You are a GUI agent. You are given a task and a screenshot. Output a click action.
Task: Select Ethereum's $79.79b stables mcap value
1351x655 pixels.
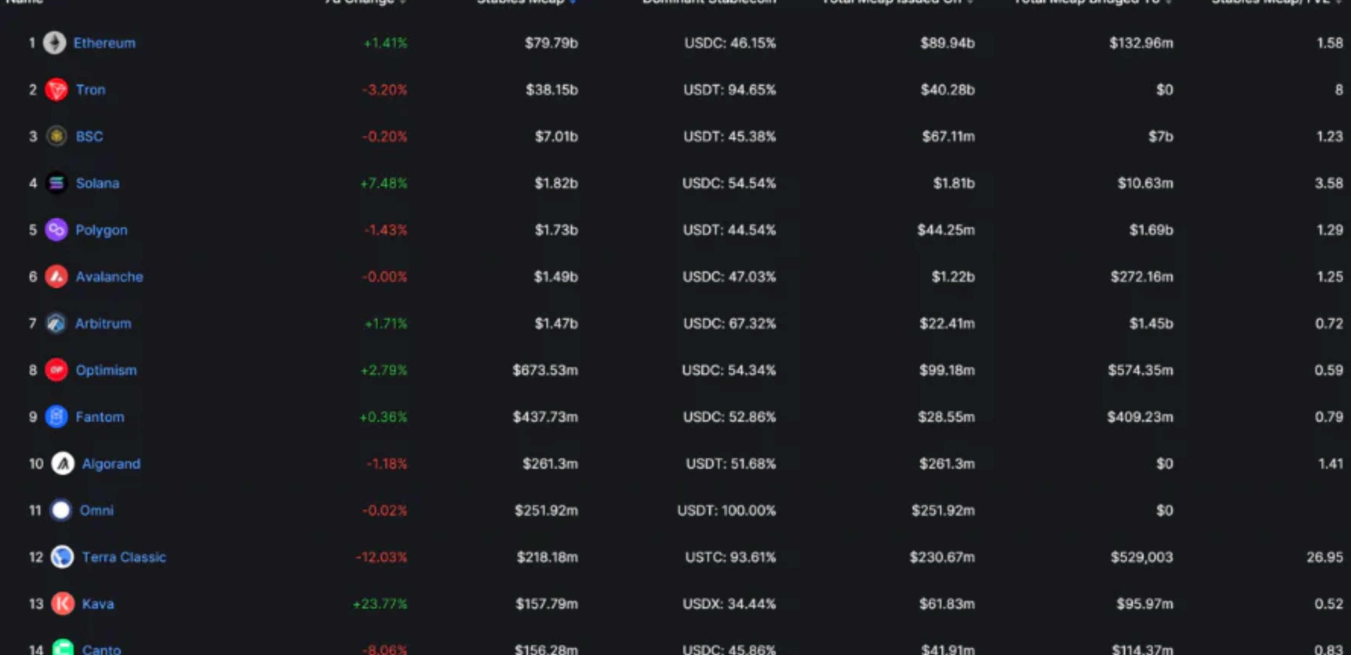click(x=551, y=43)
